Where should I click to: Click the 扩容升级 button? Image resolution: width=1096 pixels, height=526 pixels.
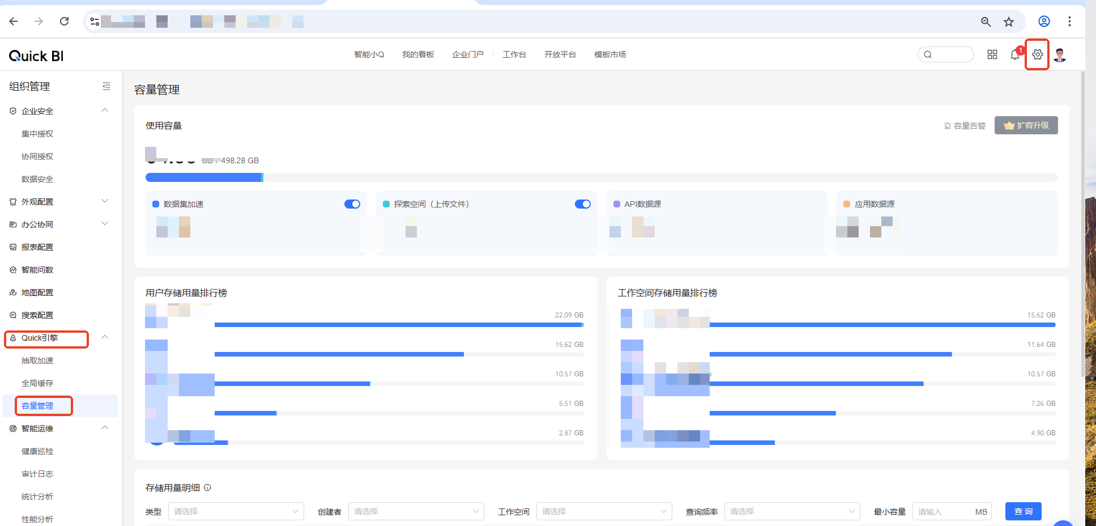(x=1026, y=125)
